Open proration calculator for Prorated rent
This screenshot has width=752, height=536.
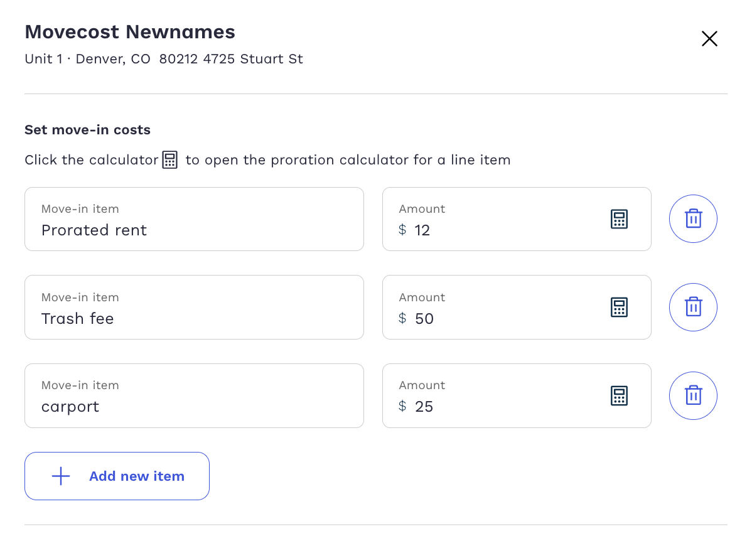[619, 219]
